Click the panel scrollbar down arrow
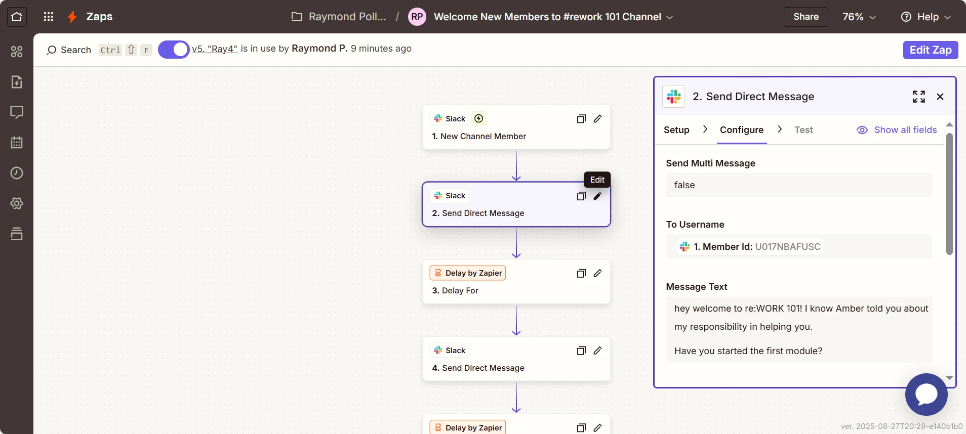 (950, 378)
